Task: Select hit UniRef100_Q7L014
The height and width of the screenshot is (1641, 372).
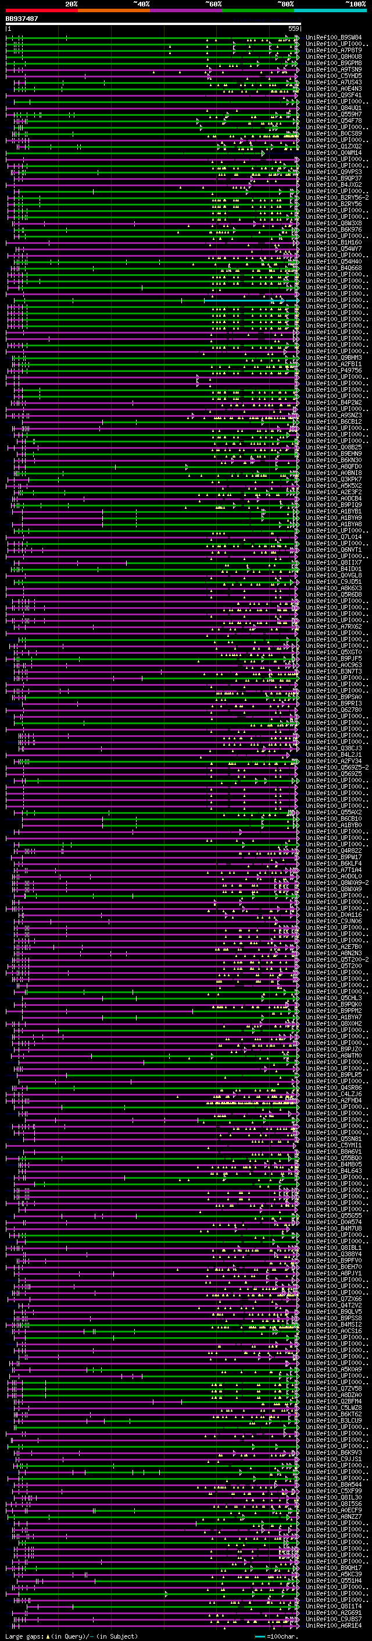Action: [334, 537]
